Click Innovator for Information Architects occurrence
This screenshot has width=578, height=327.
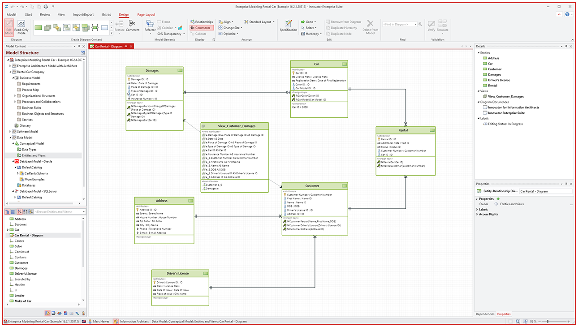(513, 108)
